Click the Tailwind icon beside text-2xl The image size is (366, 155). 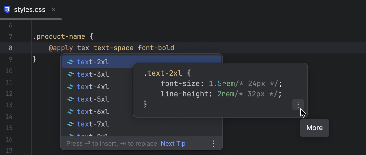(70, 62)
